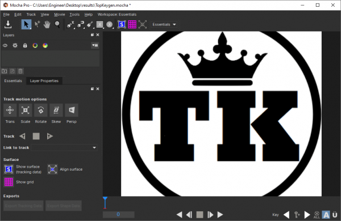This screenshot has width=341, height=221.
Task: Switch to the Essentials tab
Action: tap(13, 81)
